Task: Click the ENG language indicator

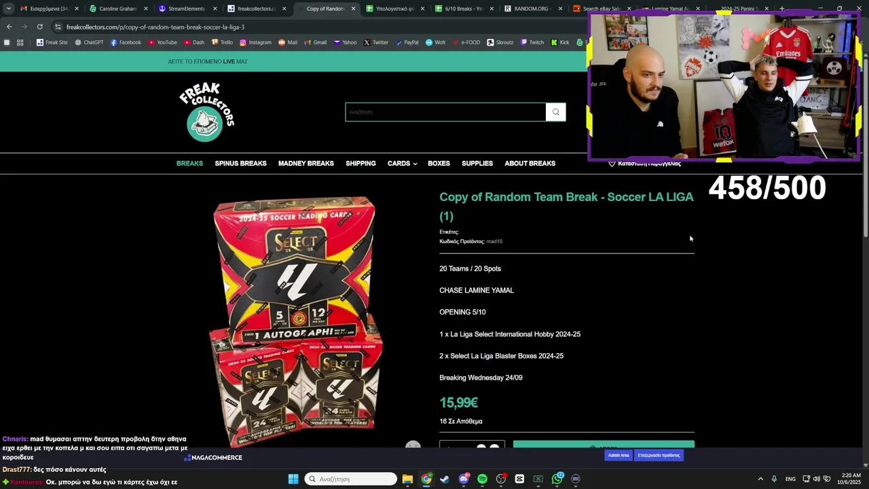Action: (x=790, y=479)
